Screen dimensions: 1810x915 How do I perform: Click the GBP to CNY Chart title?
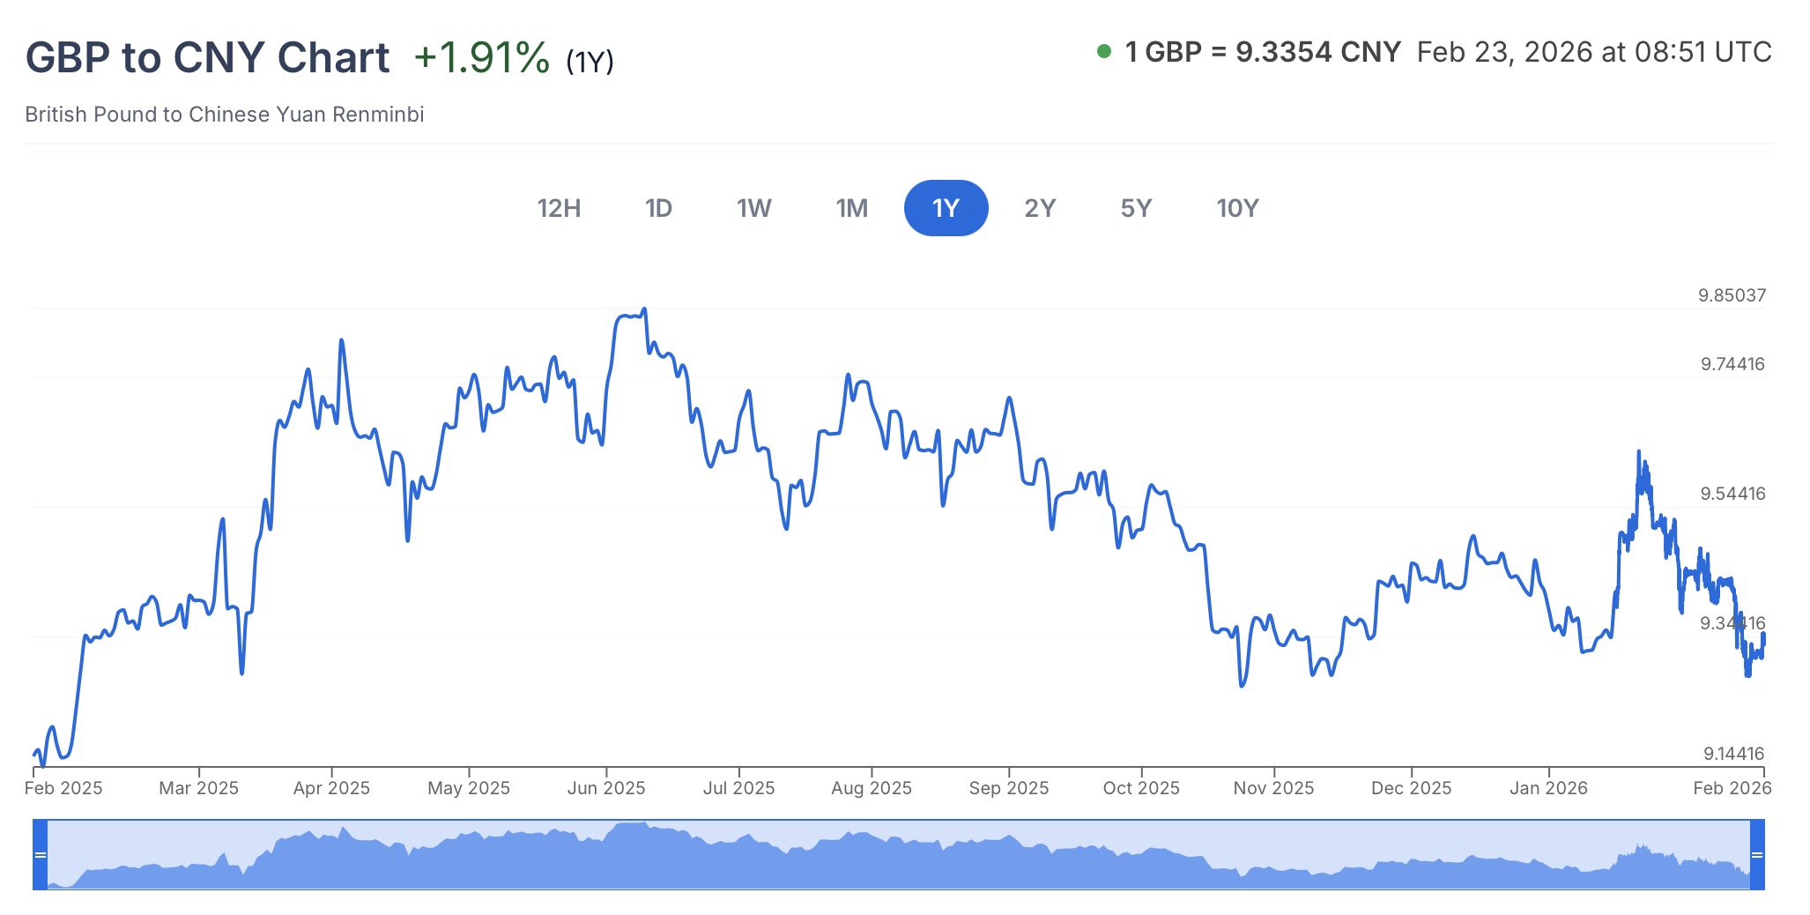(207, 57)
